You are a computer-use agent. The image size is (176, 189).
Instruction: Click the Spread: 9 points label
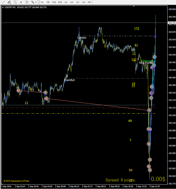pyautogui.click(x=120, y=180)
